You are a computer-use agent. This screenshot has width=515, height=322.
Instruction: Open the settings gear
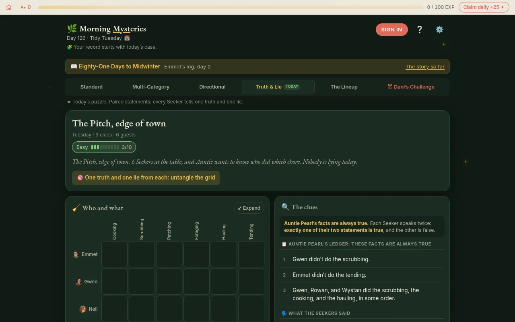(x=439, y=29)
